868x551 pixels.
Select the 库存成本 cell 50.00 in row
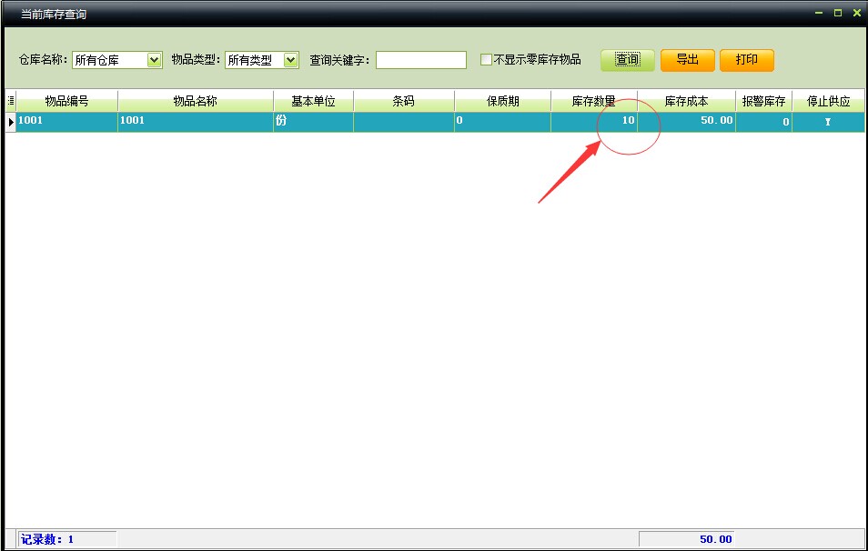[686, 122]
